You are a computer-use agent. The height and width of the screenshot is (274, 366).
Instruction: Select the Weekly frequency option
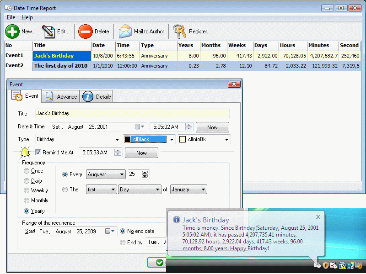pos(27,190)
